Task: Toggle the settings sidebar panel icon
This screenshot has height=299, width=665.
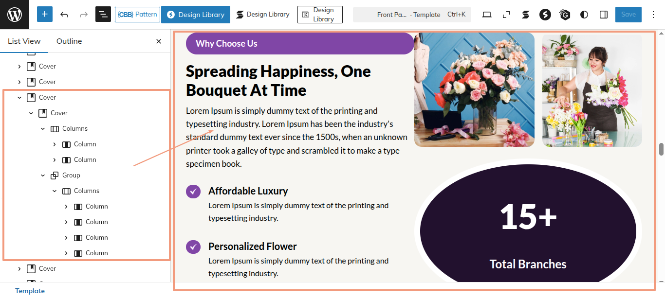Action: click(604, 15)
